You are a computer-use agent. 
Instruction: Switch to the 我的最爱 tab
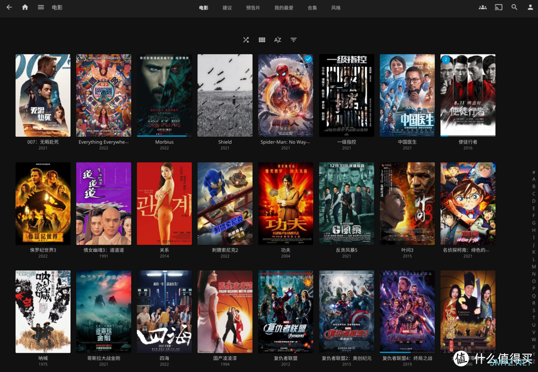[284, 7]
